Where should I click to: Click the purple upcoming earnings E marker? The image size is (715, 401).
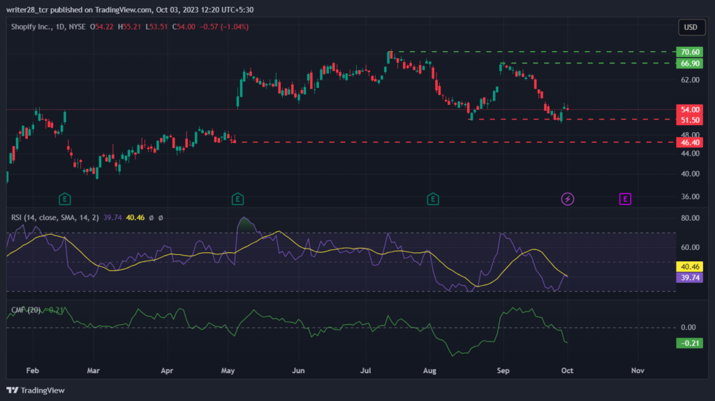pos(625,199)
